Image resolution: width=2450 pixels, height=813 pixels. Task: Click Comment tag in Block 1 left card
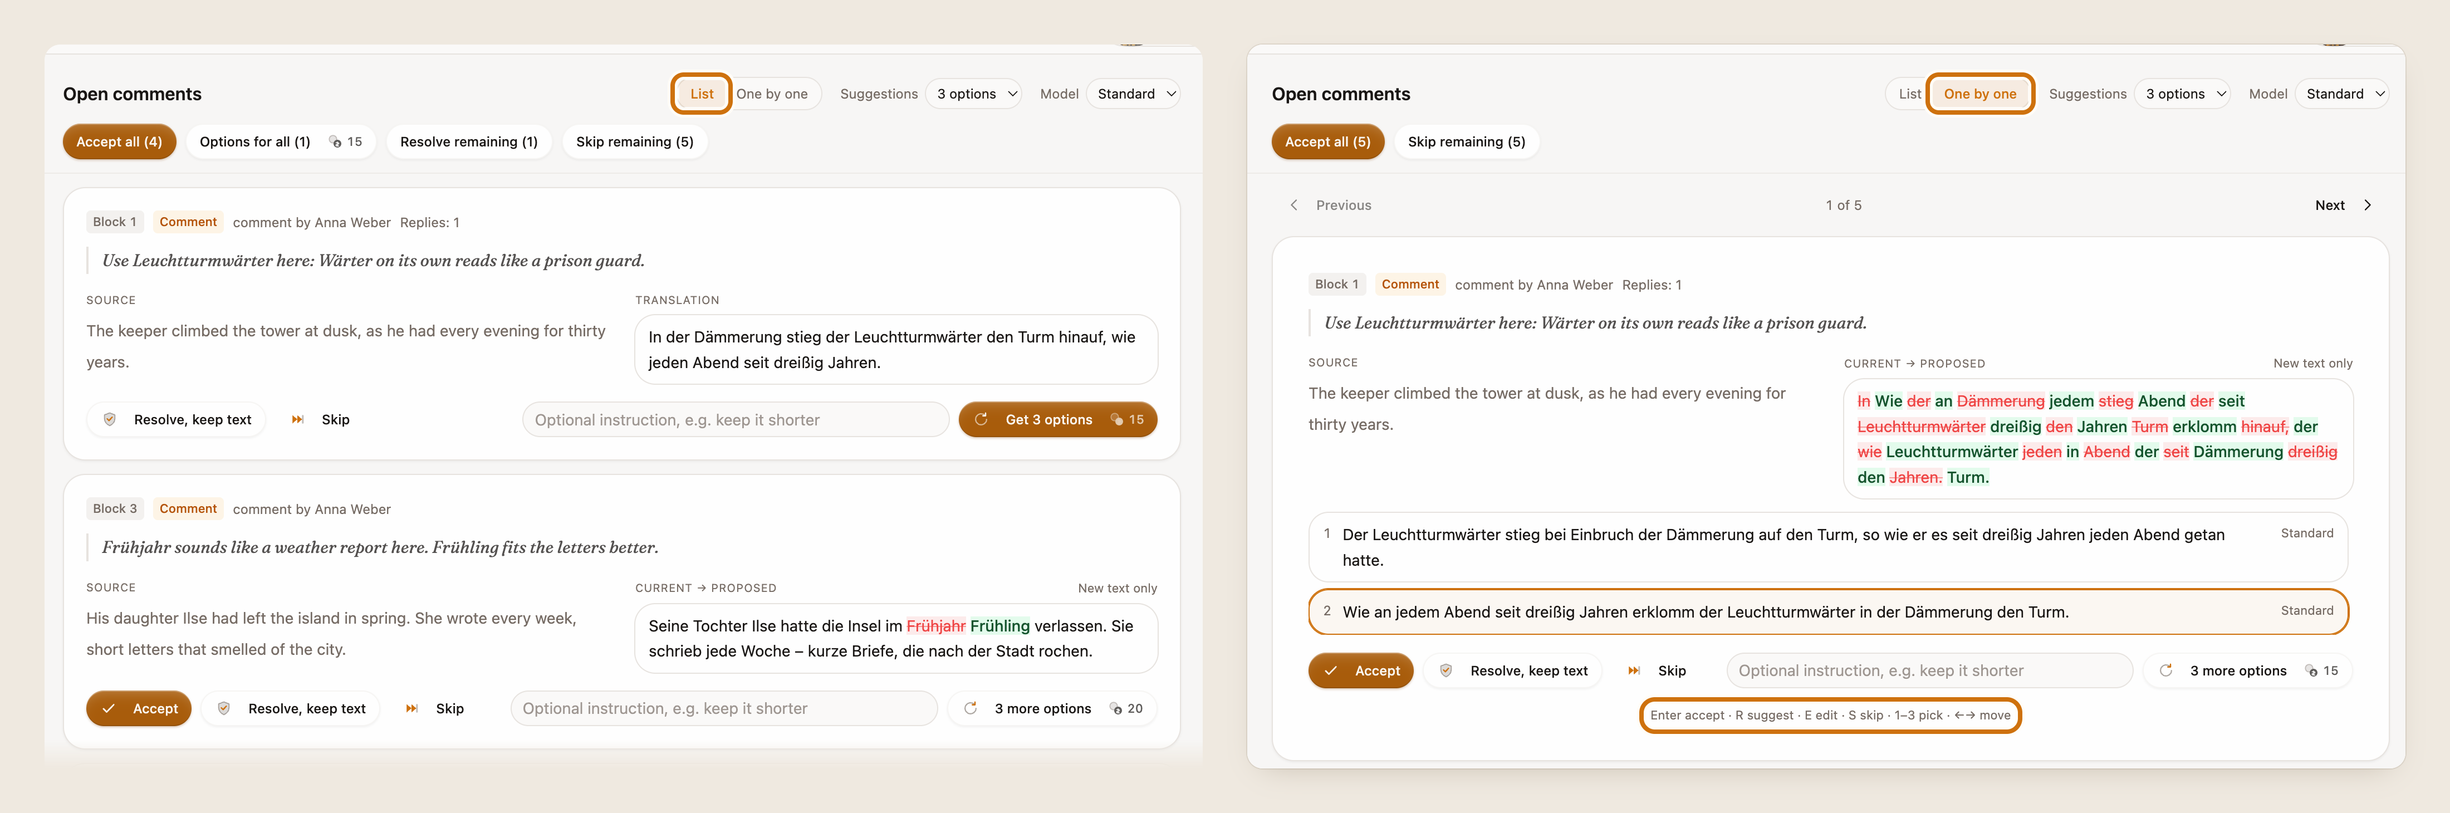coord(187,222)
